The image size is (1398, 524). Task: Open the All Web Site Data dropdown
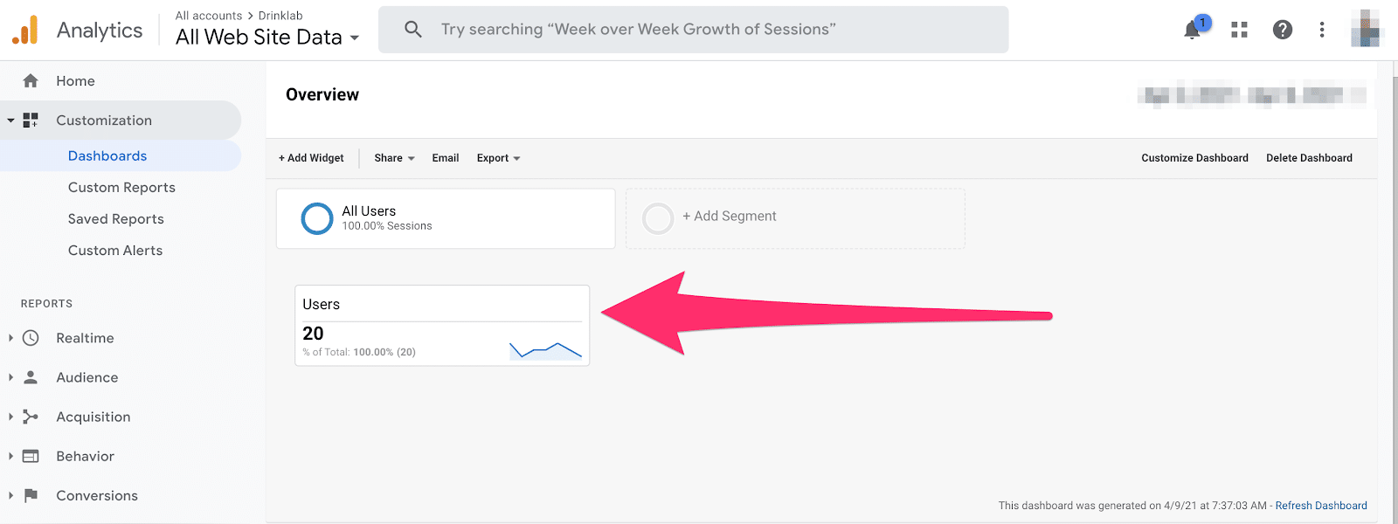267,38
